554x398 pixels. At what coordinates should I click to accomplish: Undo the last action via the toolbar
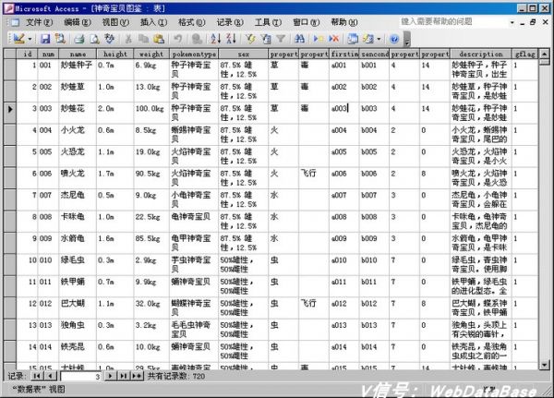(x=177, y=39)
